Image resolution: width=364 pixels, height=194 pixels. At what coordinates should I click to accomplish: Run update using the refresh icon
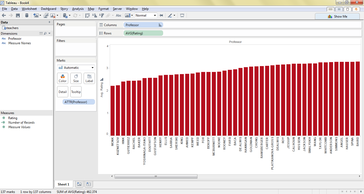tap(75, 15)
